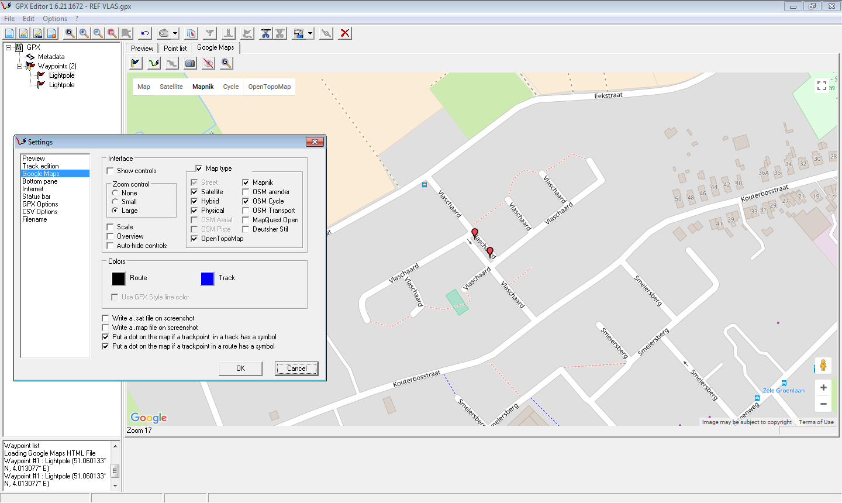Viewport: 842px width, 503px height.
Task: Click Cancel in Settings dialog
Action: (x=297, y=368)
